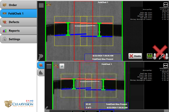Open hamburger menu in top live view
Image resolution: width=169 pixels, height=112 pixels.
click(41, 5)
